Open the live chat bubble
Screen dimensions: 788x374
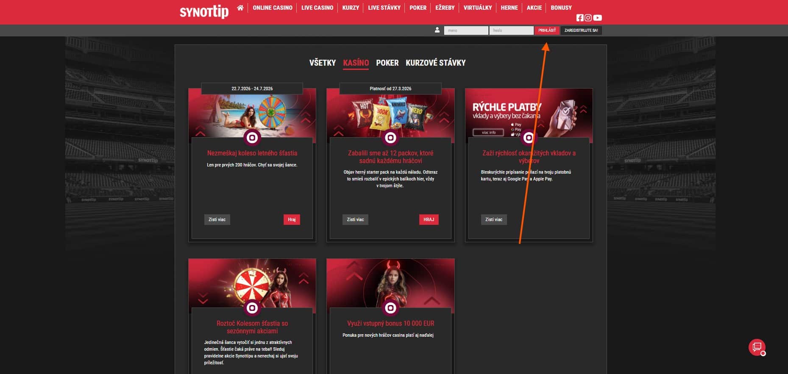pos(757,347)
